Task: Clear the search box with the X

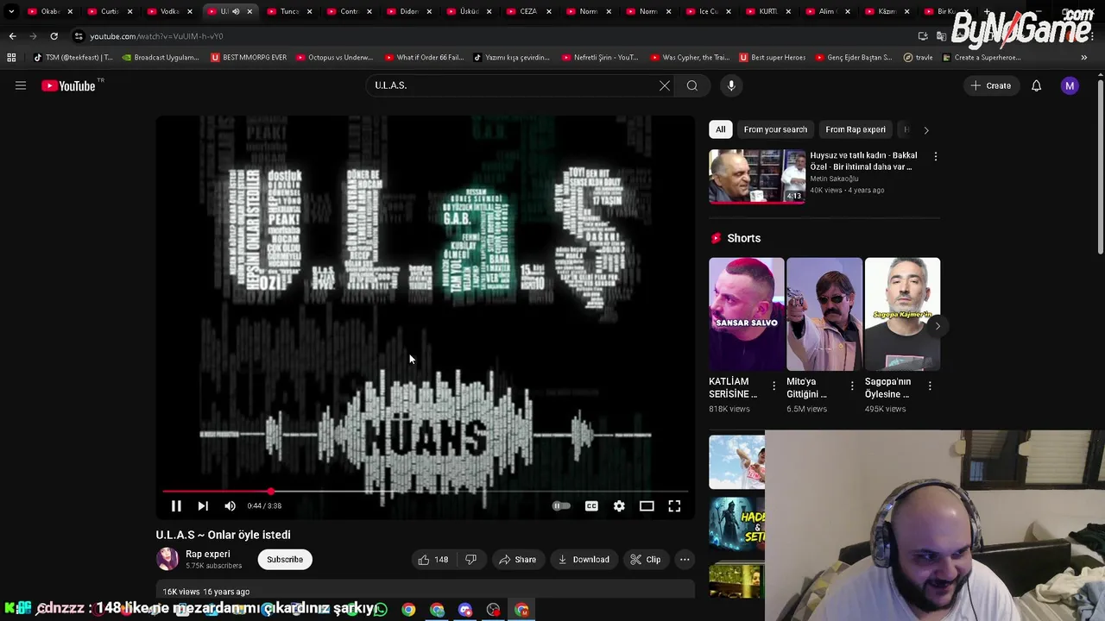Action: click(665, 85)
